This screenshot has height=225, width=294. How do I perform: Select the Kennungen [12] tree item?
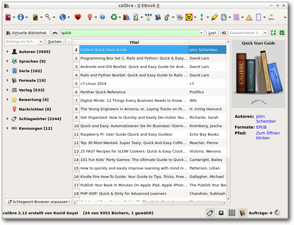pos(36,128)
